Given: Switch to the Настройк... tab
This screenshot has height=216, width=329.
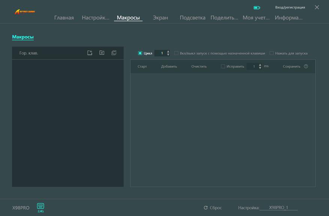Looking at the screenshot, I should pos(95,18).
